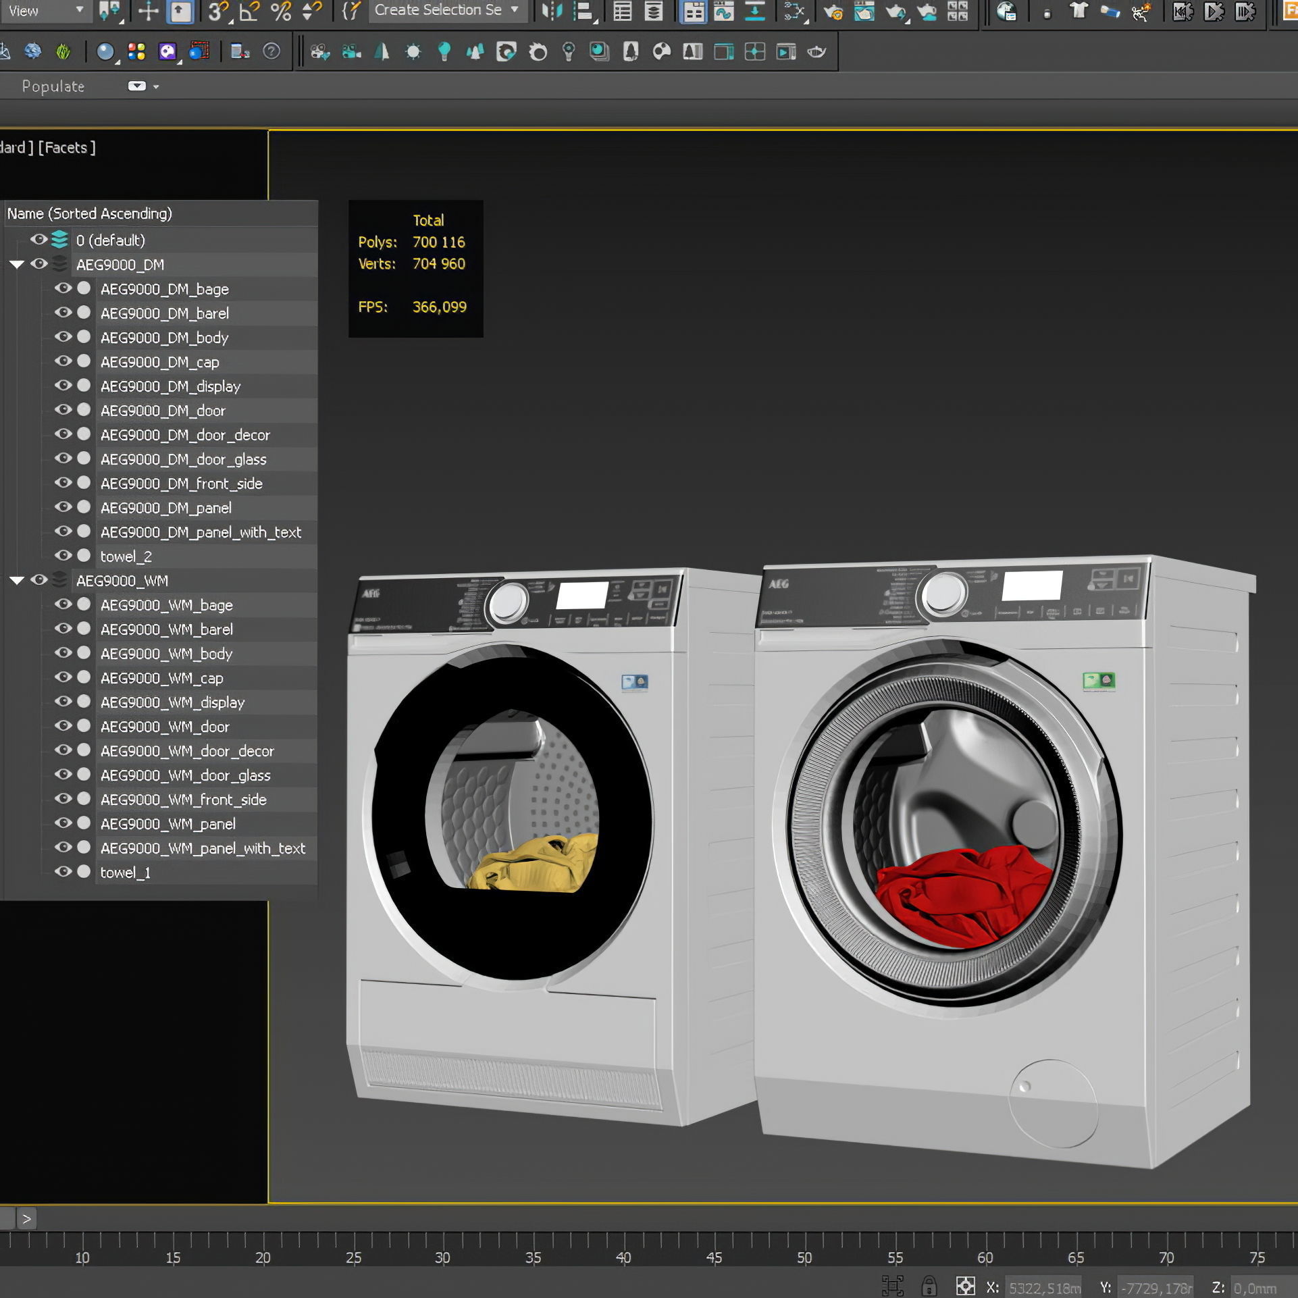Open the Rendered Frame Window
This screenshot has height=1298, width=1298.
point(864,11)
